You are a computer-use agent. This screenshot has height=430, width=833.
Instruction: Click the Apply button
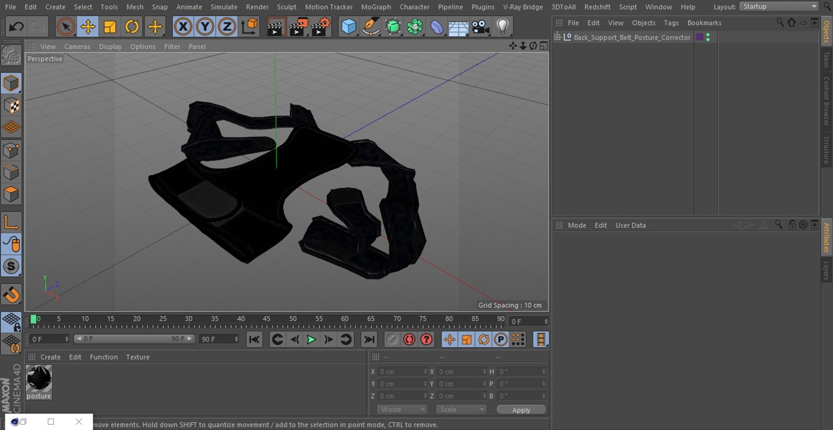coord(521,410)
